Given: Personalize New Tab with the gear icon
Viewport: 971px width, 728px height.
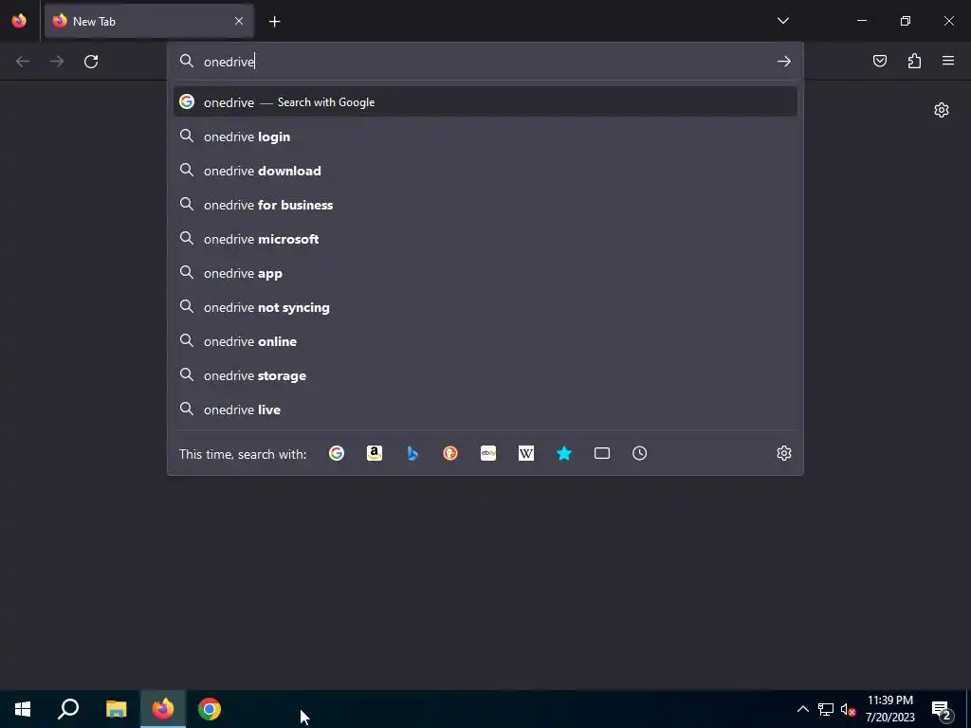Looking at the screenshot, I should click(x=942, y=110).
